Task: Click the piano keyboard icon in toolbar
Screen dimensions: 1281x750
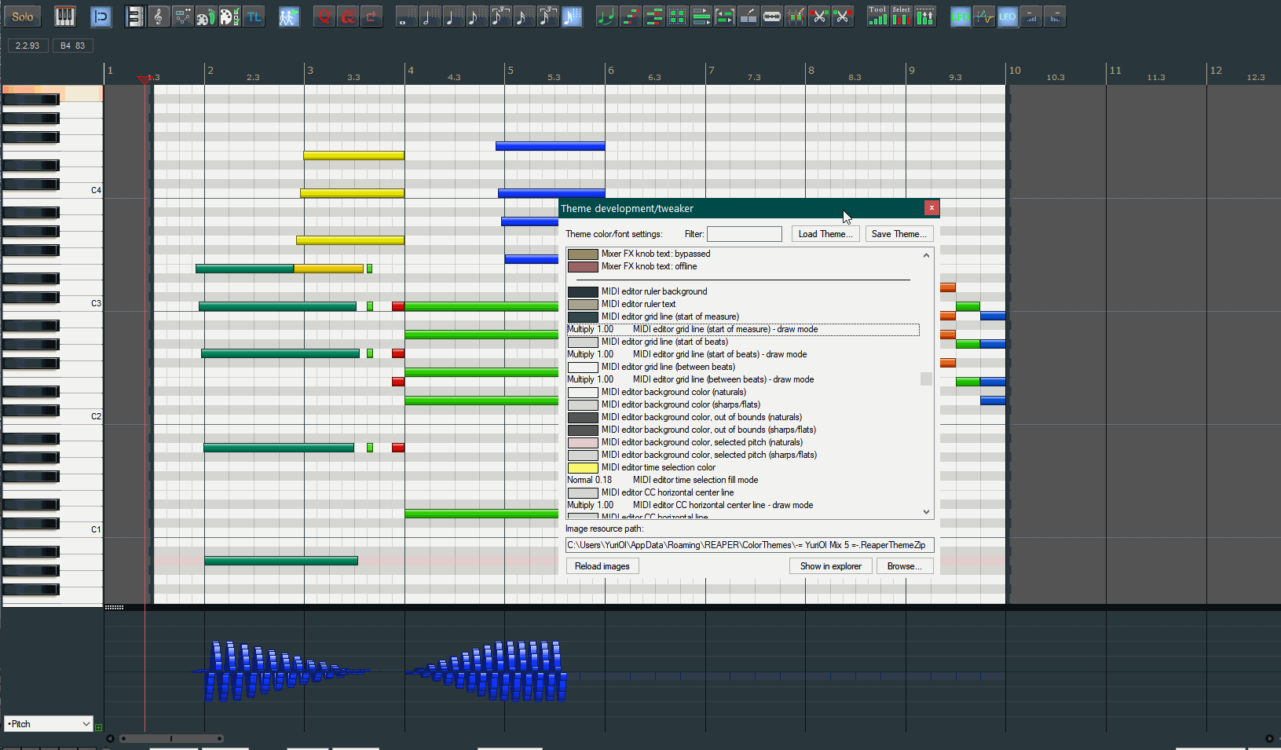Action: pos(64,16)
